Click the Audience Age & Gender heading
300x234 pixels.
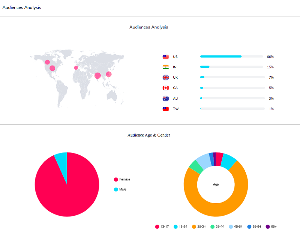coord(149,135)
